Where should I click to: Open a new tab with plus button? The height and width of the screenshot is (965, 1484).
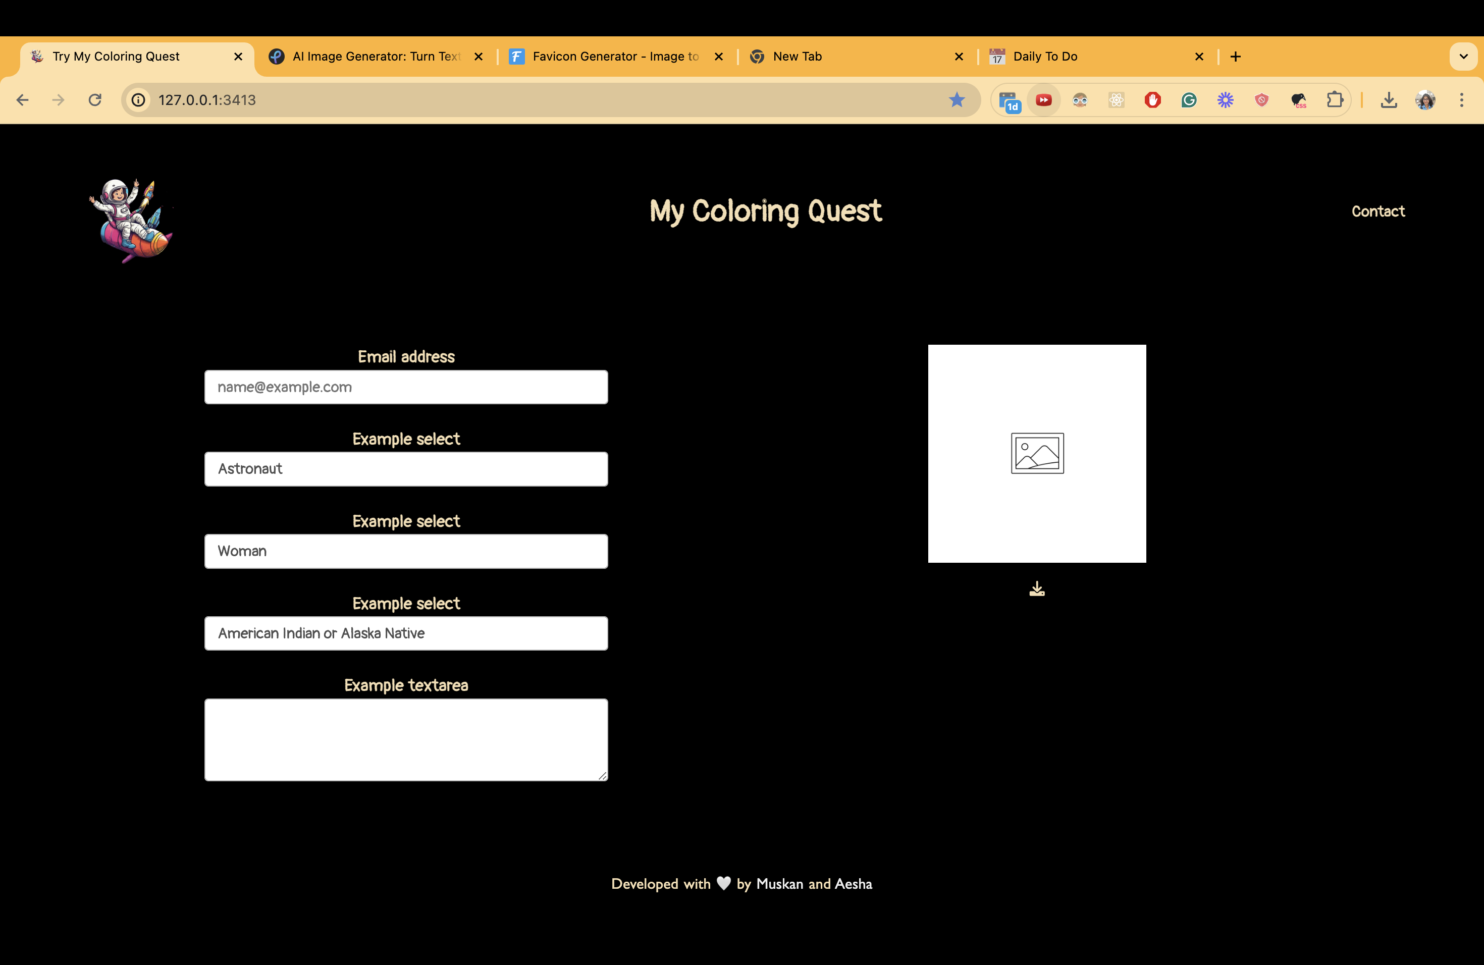pos(1235,57)
